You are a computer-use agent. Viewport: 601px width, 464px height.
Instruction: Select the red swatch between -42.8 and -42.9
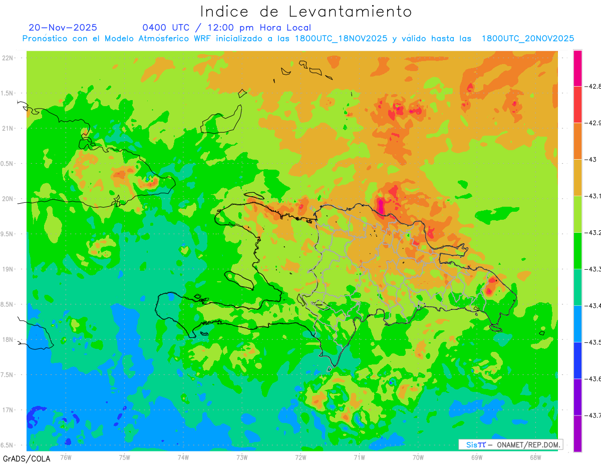(x=577, y=105)
